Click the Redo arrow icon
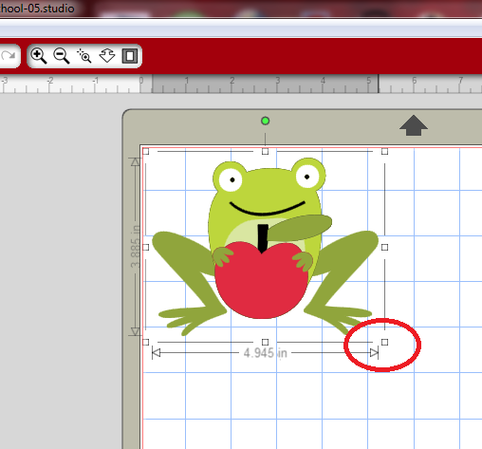This screenshot has height=449, width=482. 9,56
